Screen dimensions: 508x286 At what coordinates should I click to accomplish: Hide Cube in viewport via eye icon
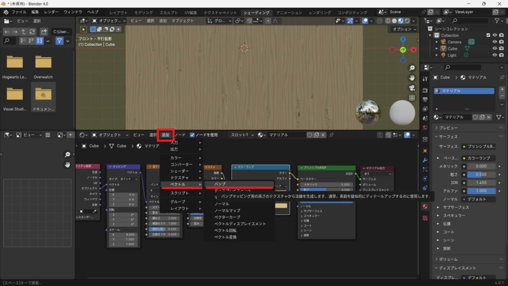495,48
